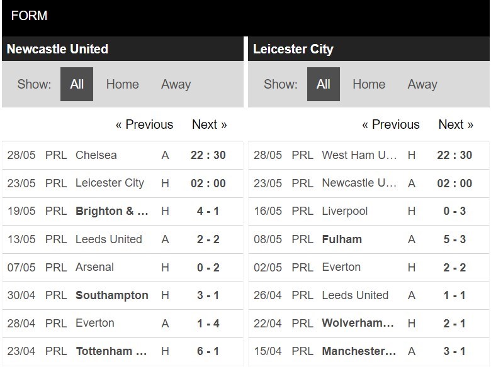
Task: Open West Ham United fixture row
Action: 369,155
